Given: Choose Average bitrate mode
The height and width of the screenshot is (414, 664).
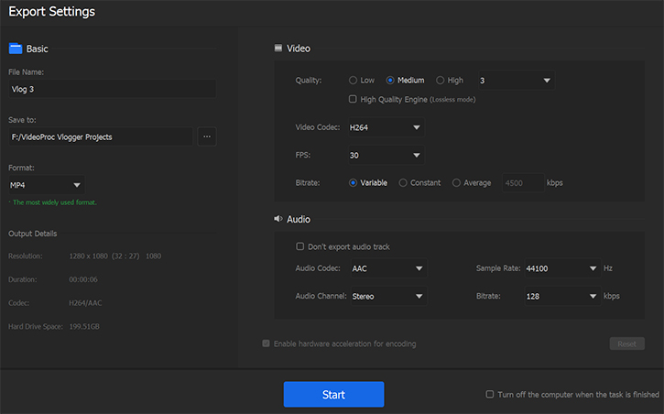Looking at the screenshot, I should pyautogui.click(x=457, y=183).
